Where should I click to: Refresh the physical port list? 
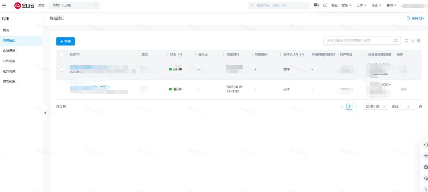(x=406, y=41)
